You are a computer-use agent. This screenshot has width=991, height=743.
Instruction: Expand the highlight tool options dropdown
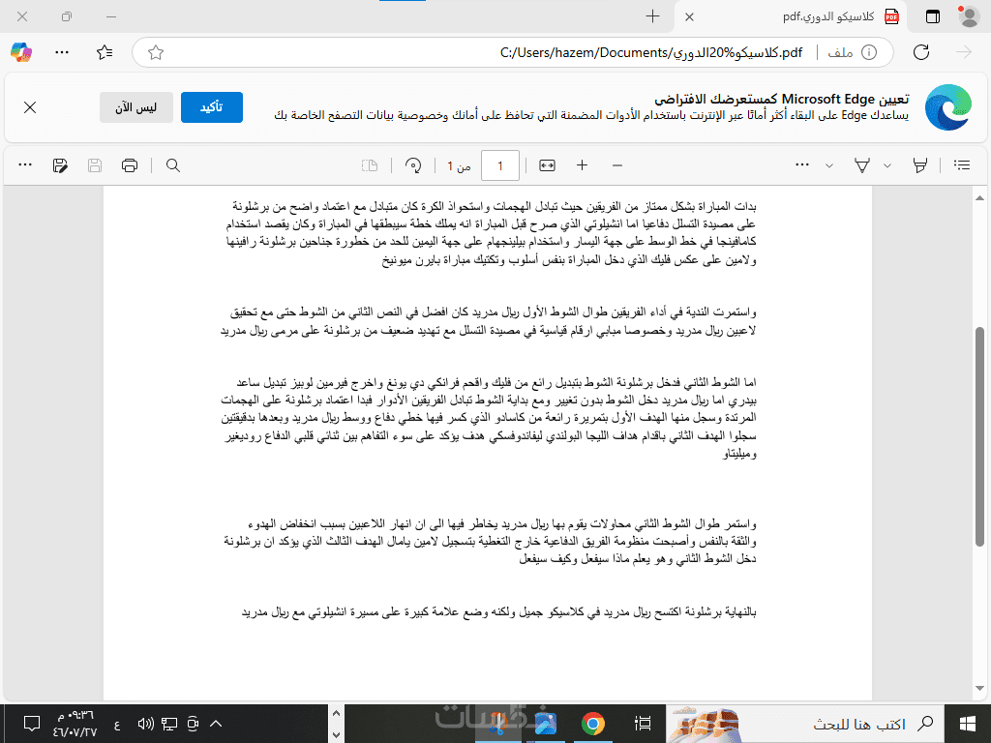pos(887,165)
